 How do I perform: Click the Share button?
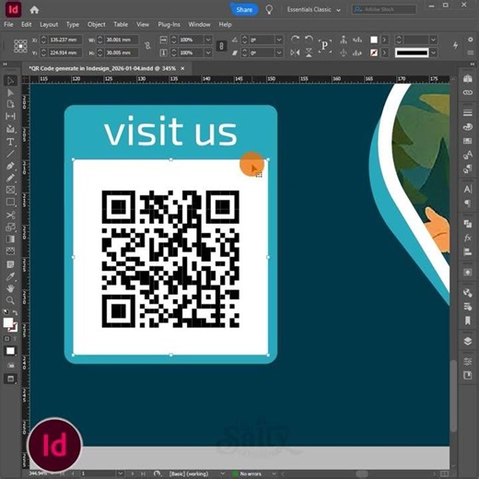244,10
